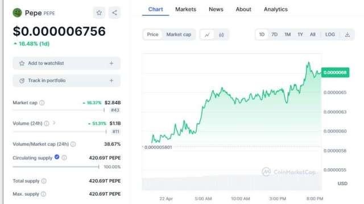The width and height of the screenshot is (364, 204).
Task: Enable LOG scale on chart
Action: [330, 35]
